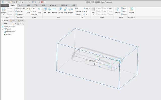161x100 pixels.
Task: Click the Coordinate System (坐标系) tool
Action: coord(34,14)
